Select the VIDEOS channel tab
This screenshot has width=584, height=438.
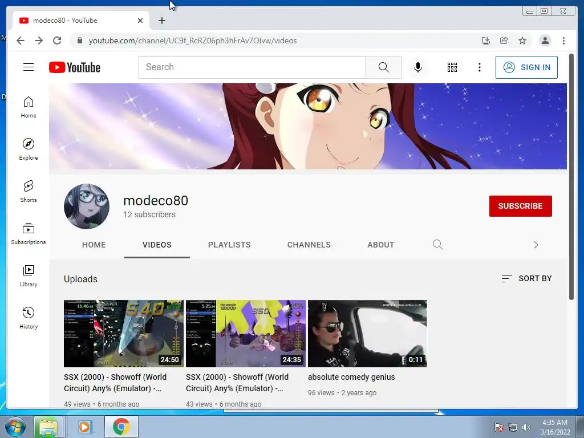pos(157,245)
